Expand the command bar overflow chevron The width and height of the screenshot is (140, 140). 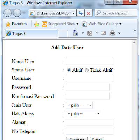(x=135, y=31)
